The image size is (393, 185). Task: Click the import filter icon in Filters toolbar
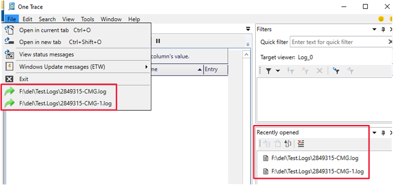click(x=336, y=71)
